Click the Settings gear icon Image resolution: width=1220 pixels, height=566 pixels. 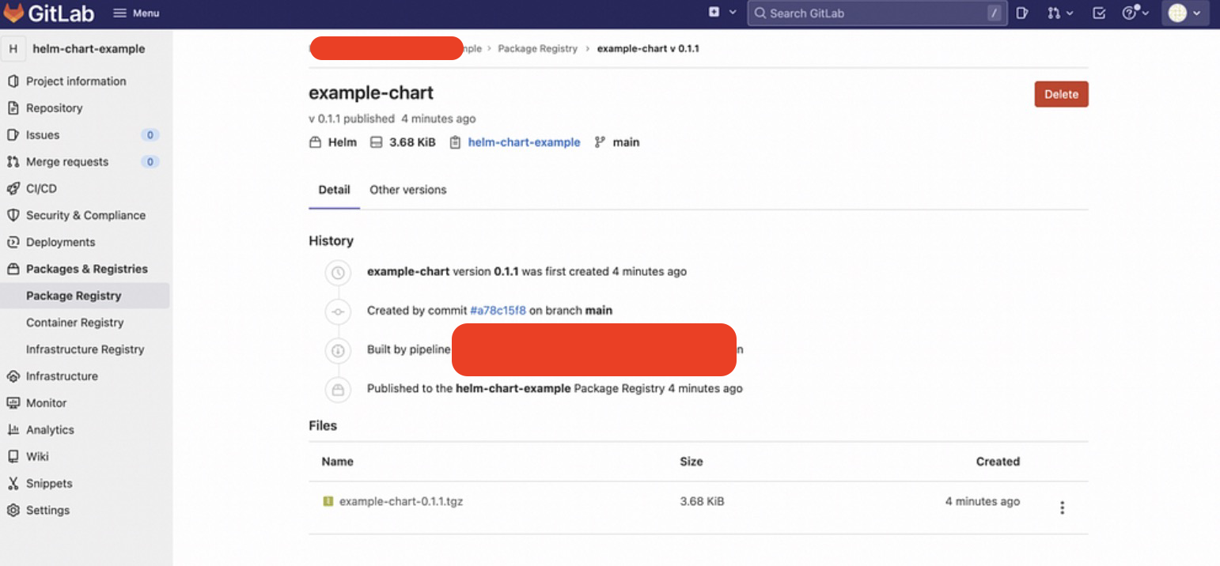[x=13, y=511]
